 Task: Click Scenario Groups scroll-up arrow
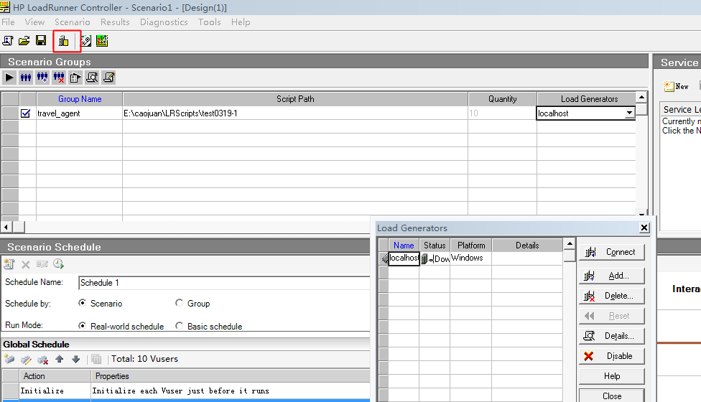641,97
